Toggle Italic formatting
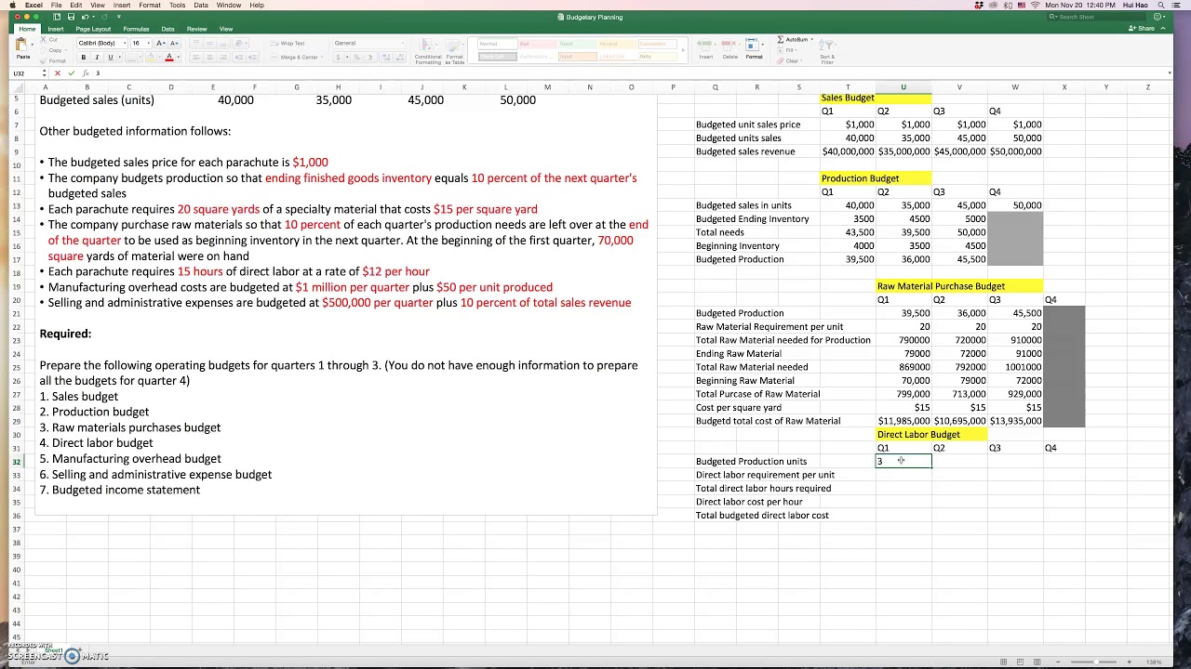 click(x=97, y=58)
